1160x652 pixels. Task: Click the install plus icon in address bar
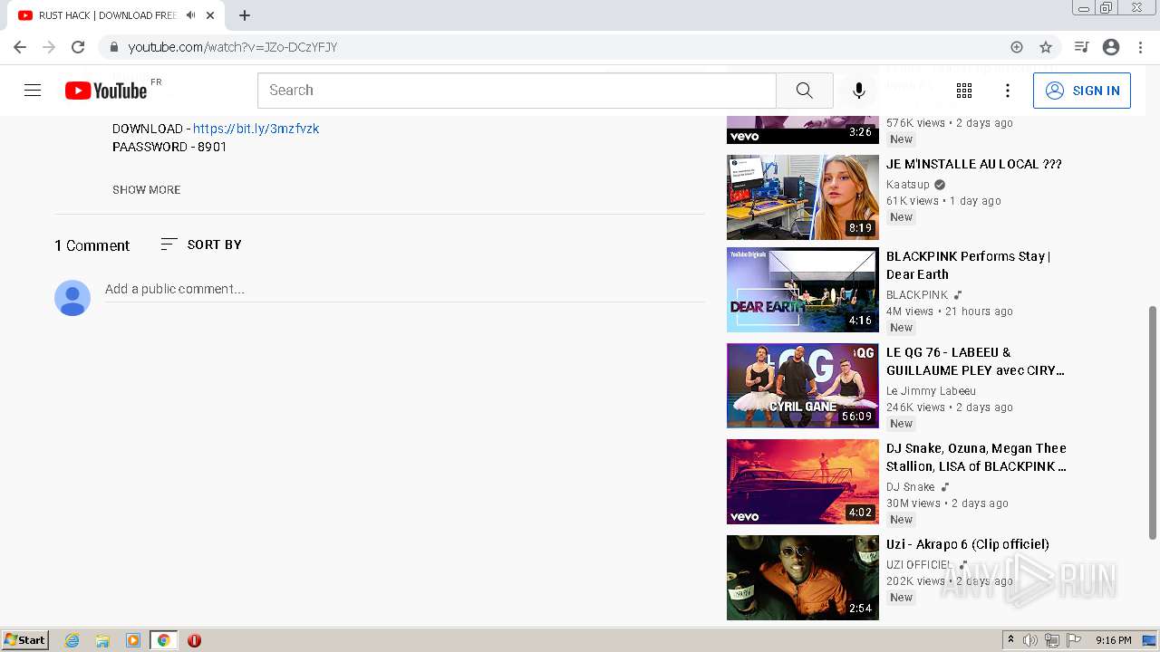click(x=1017, y=47)
